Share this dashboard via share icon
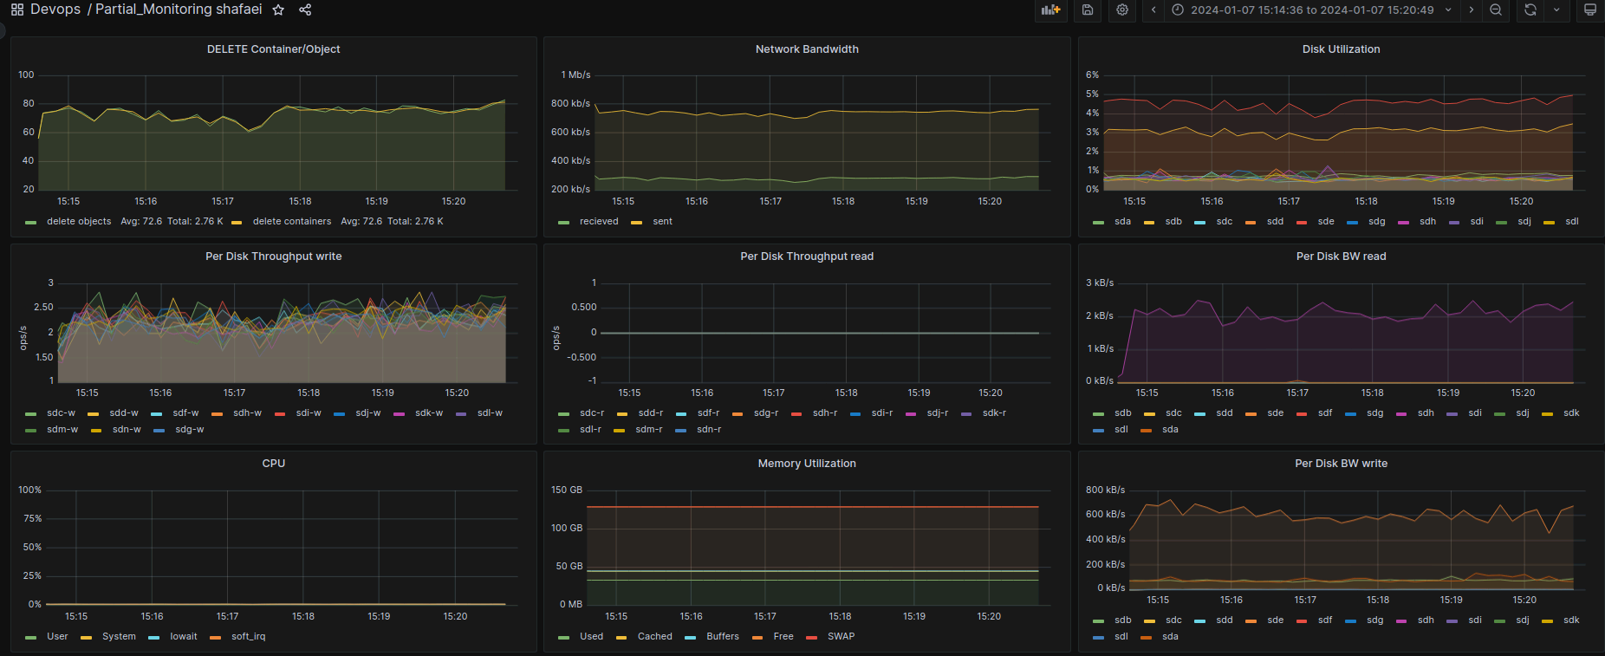 click(x=305, y=10)
